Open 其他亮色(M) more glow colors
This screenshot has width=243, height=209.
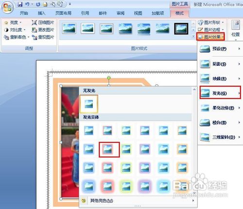click(x=138, y=201)
